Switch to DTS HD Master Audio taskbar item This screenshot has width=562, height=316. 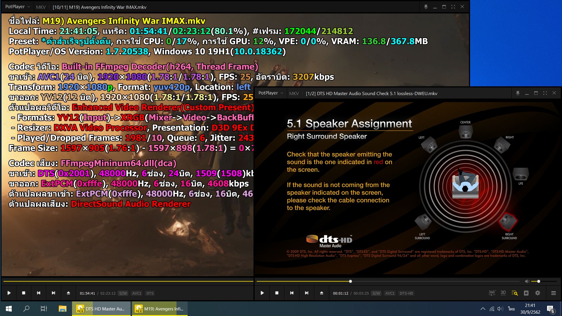pos(101,309)
